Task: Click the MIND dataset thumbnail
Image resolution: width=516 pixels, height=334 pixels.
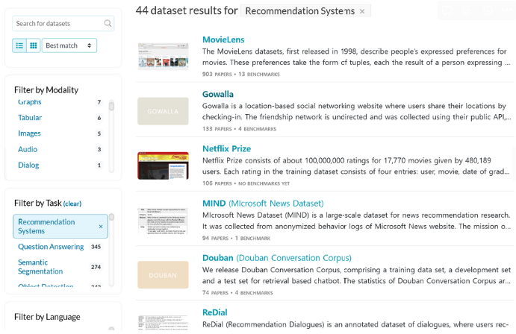Action: 163,221
